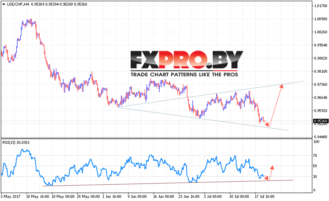This screenshot has height=201, width=329.
Task: Select the OHLC values 0.95369 0.95394 0.95280 0.95360
Action: pos(59,4)
